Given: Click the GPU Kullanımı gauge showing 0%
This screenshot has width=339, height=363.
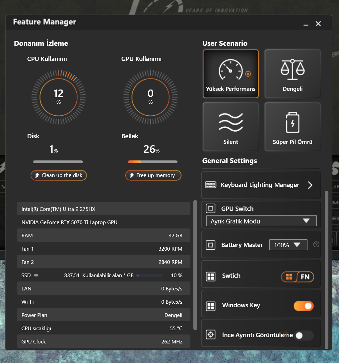Looking at the screenshot, I should (x=150, y=97).
